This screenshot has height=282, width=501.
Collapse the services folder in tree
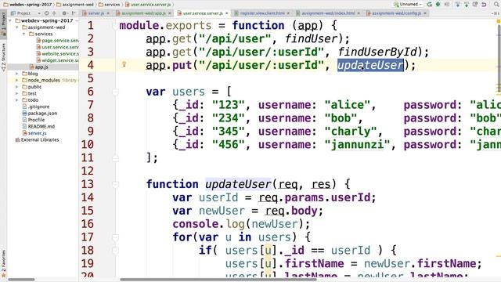pyautogui.click(x=23, y=34)
